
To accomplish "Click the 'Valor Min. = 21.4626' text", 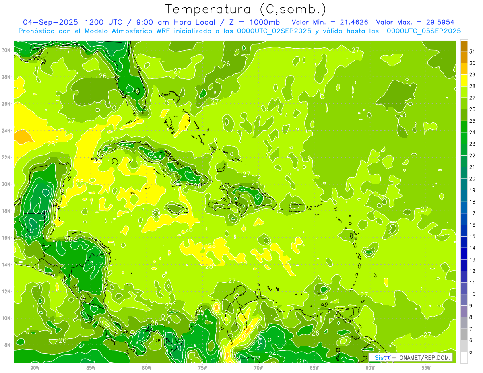I will click(x=330, y=22).
